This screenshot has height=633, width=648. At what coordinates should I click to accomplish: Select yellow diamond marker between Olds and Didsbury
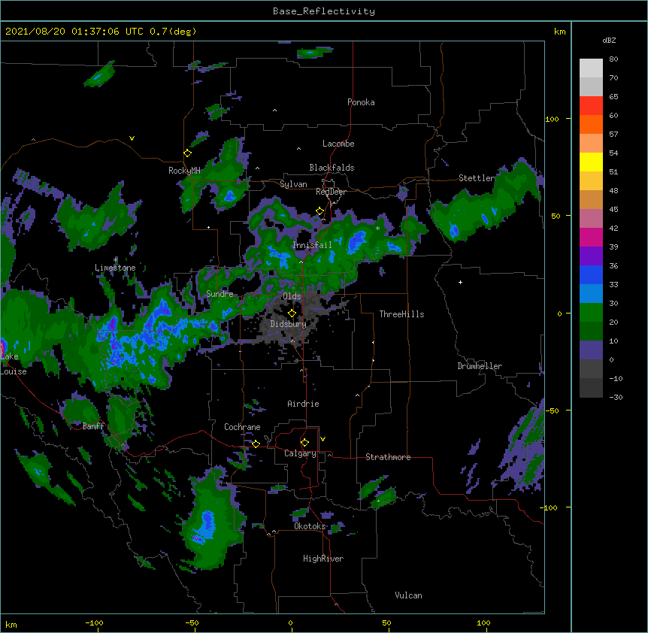click(x=292, y=313)
